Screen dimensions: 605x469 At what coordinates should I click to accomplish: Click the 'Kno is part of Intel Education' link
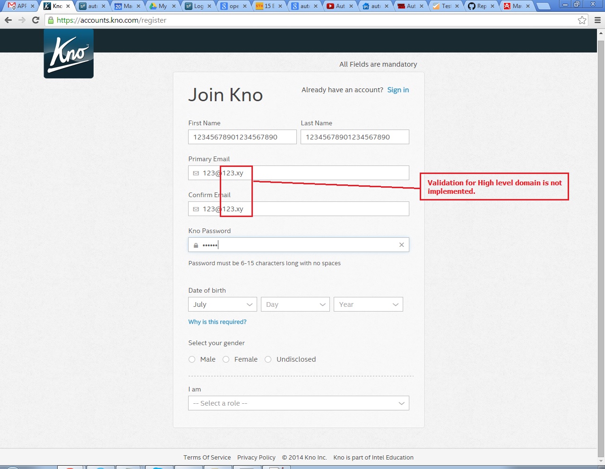click(x=373, y=458)
